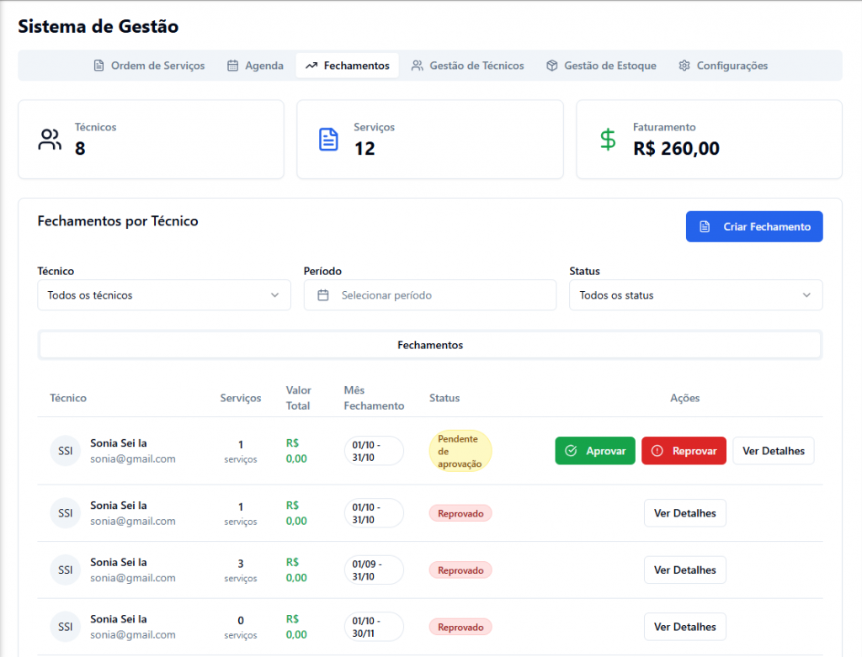Click the R$ 260,00 Faturamento value
Viewport: 862px width, 657px height.
[676, 148]
